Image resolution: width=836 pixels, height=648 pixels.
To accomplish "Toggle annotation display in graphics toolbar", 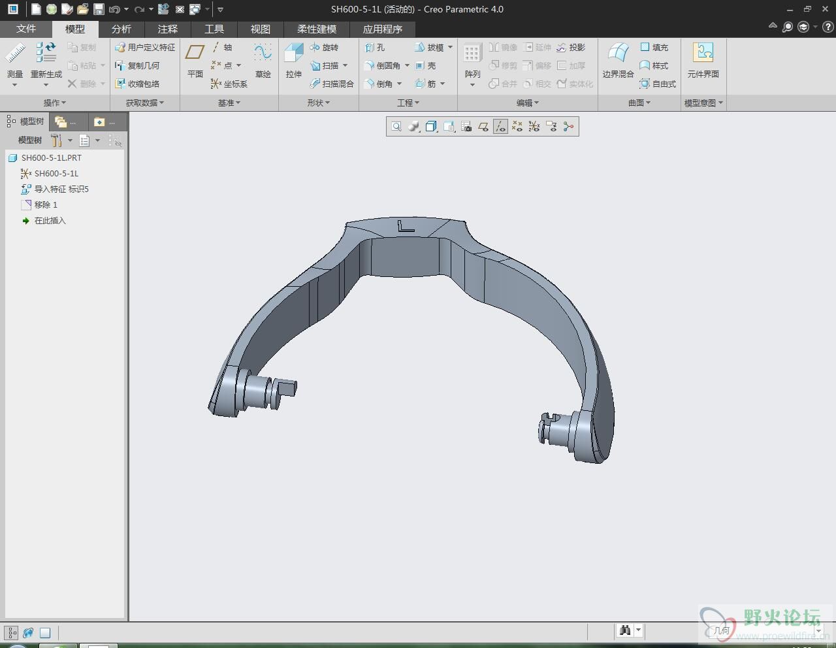I will pos(551,127).
